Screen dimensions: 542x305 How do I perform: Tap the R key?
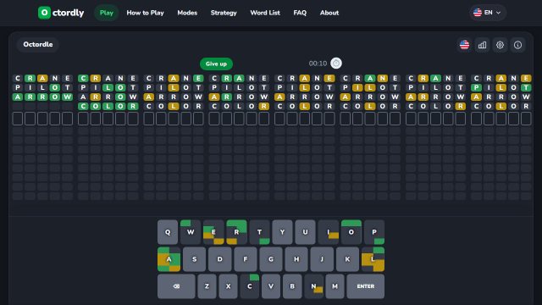click(x=236, y=232)
